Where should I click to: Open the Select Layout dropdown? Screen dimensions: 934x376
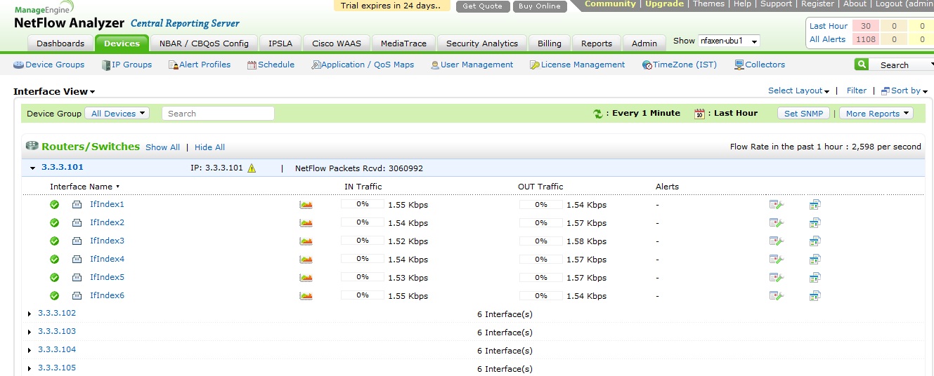(x=798, y=90)
